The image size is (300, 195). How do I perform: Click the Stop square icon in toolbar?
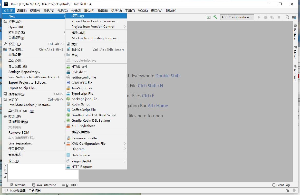tap(279, 17)
